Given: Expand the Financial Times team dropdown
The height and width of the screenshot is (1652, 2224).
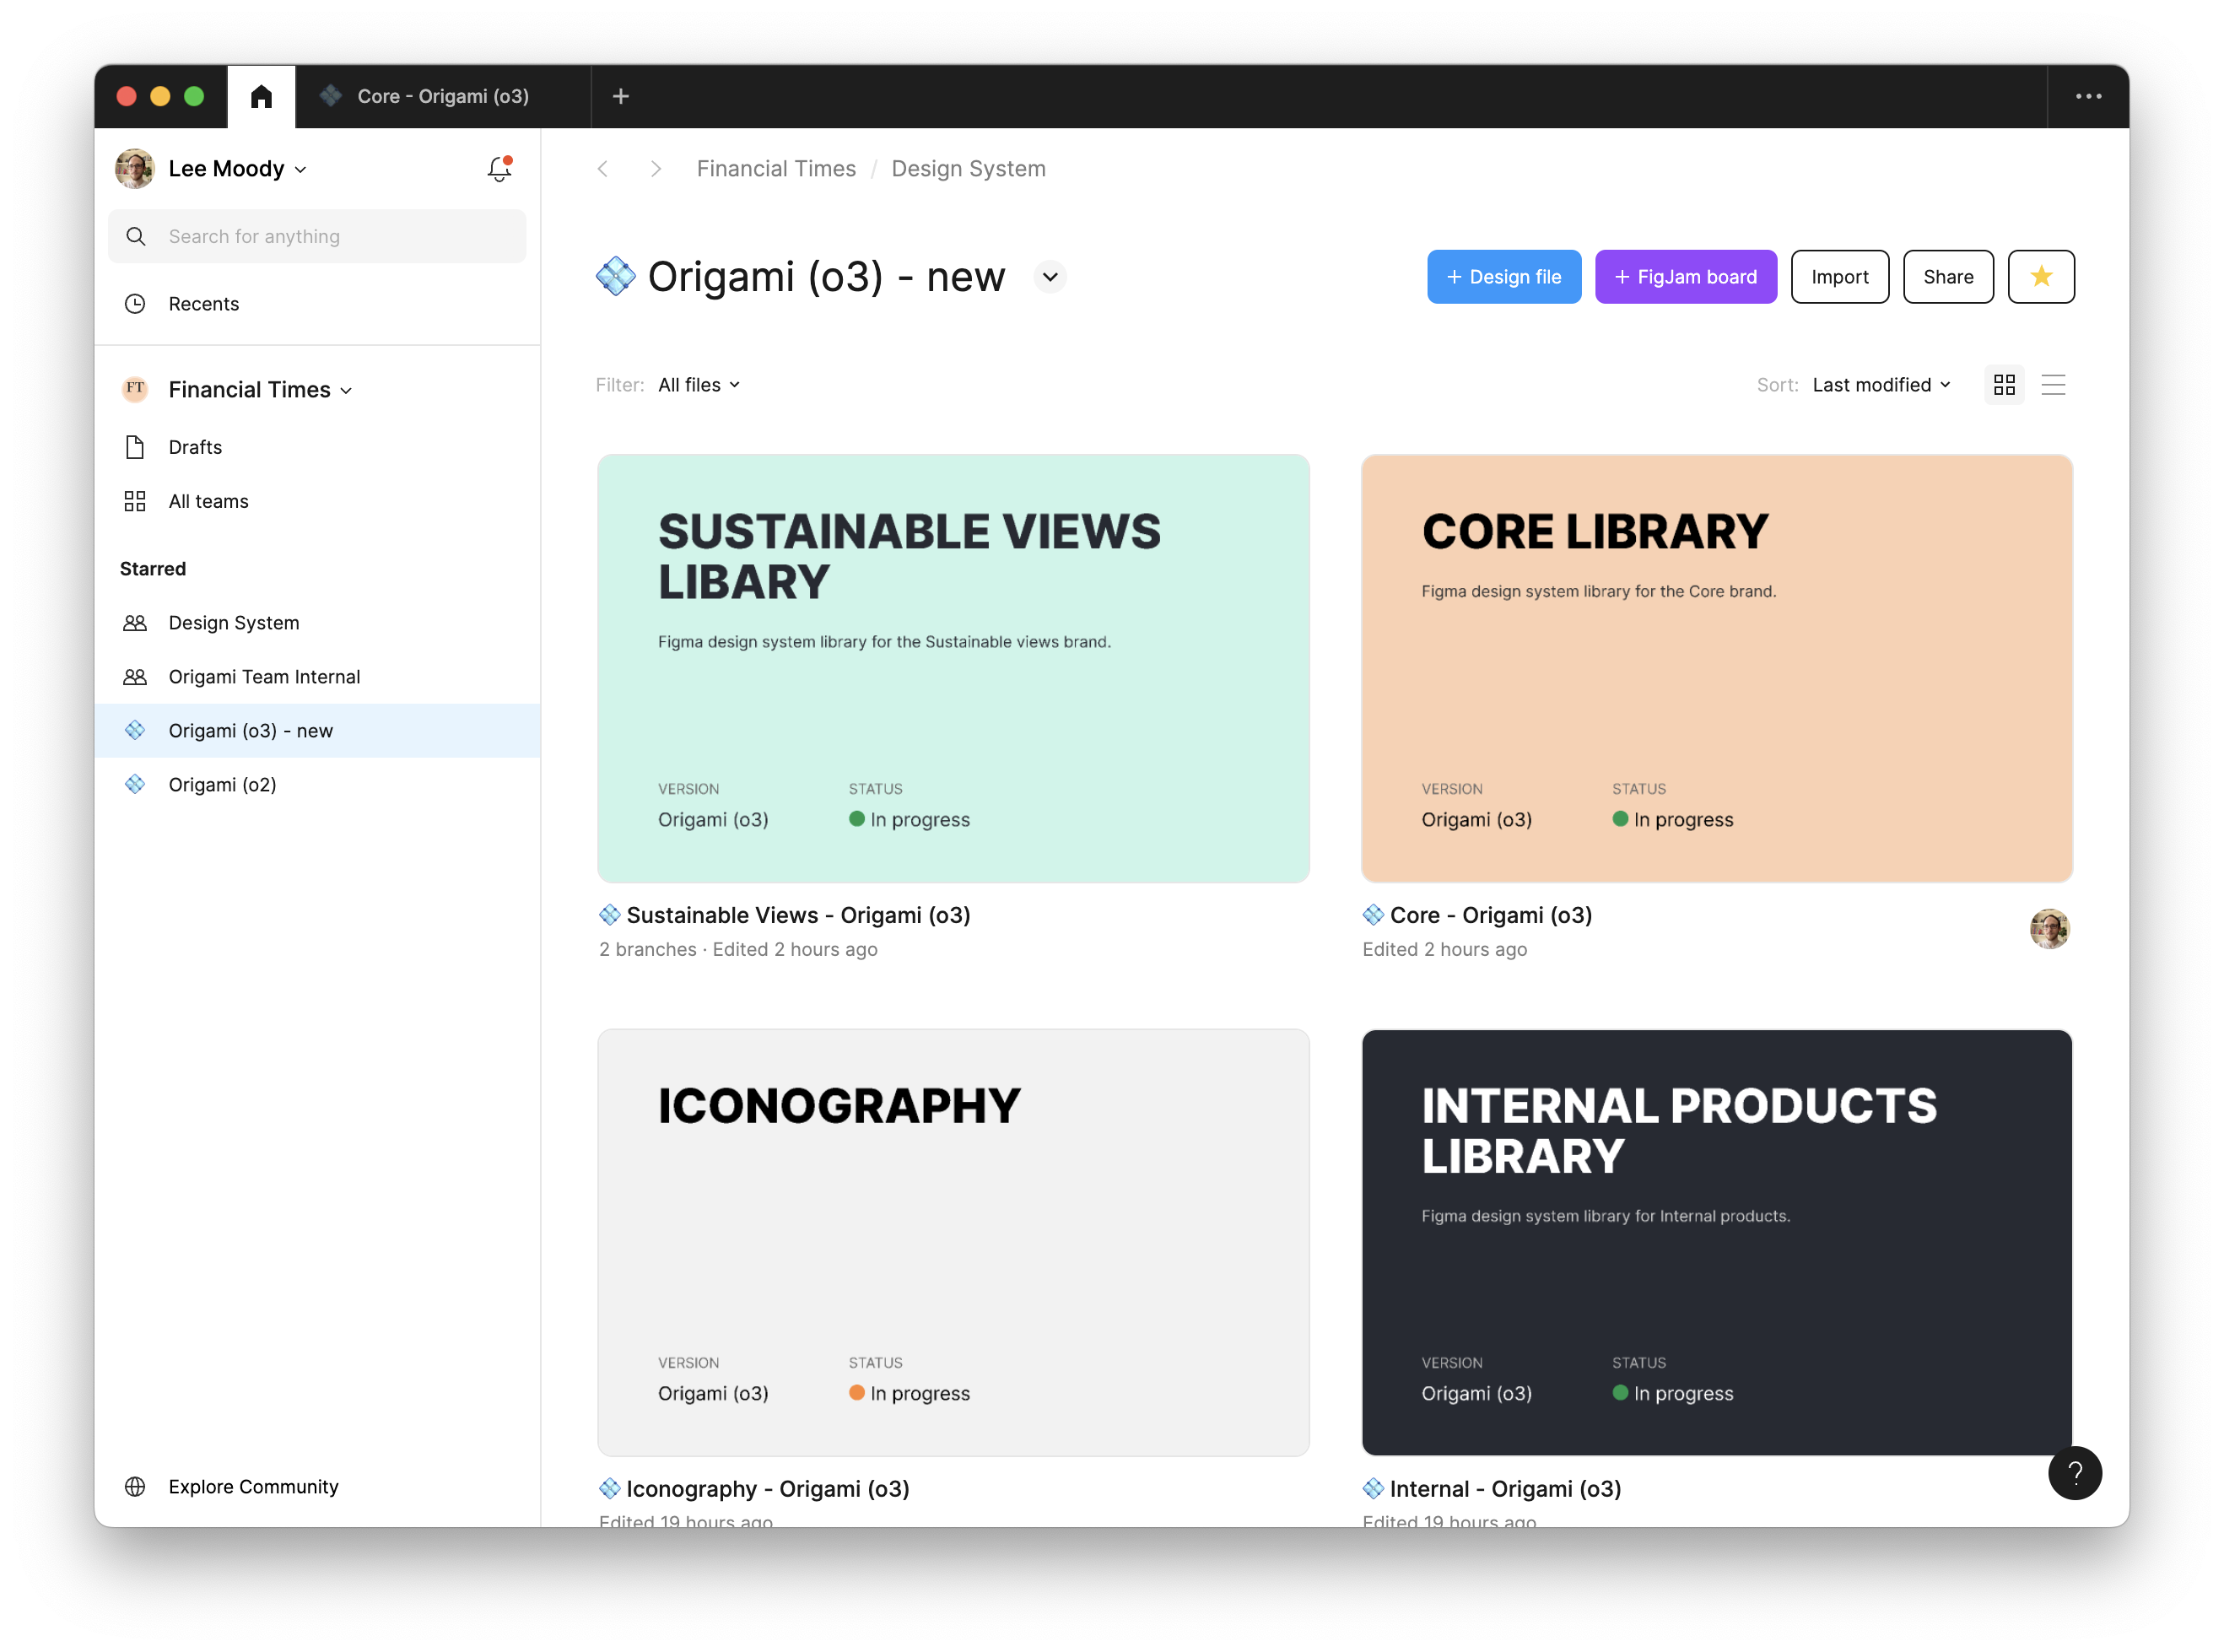Looking at the screenshot, I should click(x=260, y=389).
